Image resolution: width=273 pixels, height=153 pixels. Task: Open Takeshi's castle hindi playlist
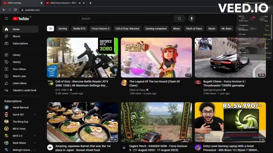click(x=20, y=91)
